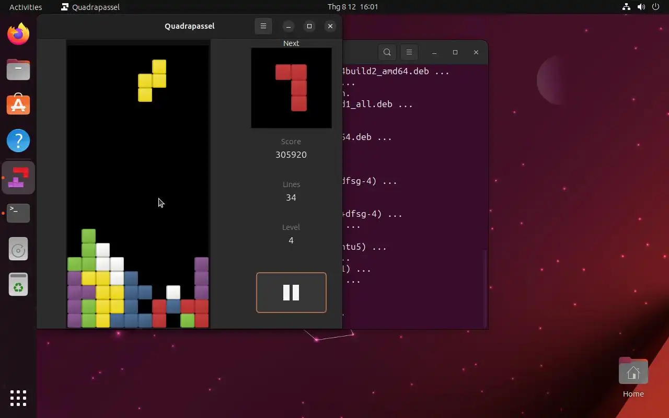Open the clock and calendar panel

(x=353, y=7)
